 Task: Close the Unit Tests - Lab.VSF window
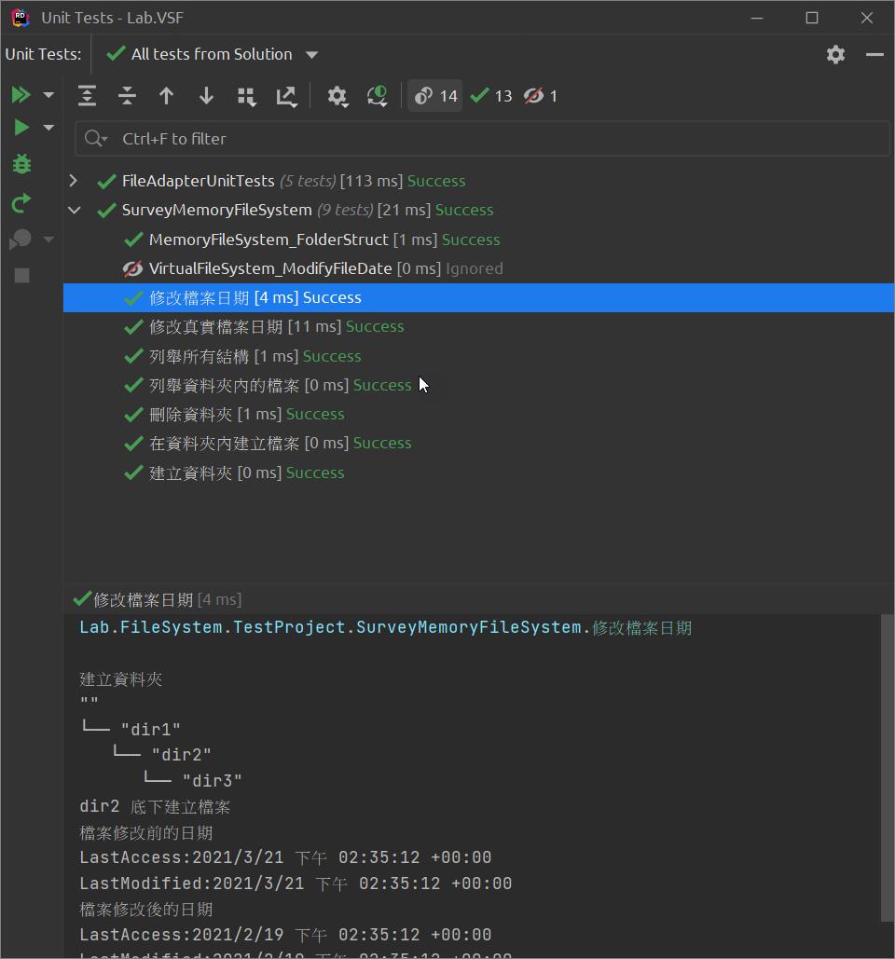point(867,18)
